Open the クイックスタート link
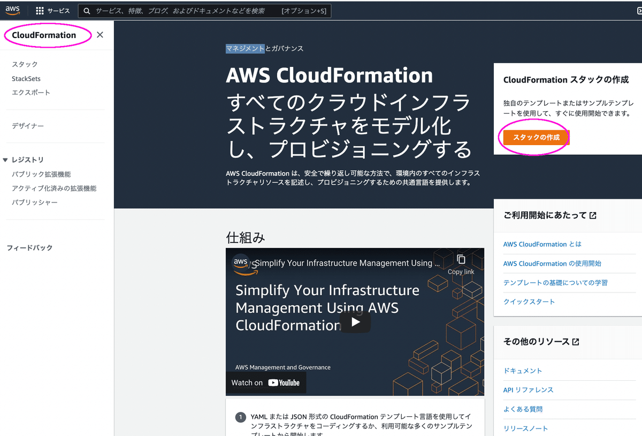Image resolution: width=642 pixels, height=436 pixels. click(529, 302)
